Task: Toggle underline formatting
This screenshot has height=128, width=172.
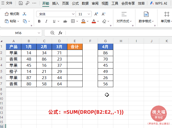Action: click(x=54, y=21)
